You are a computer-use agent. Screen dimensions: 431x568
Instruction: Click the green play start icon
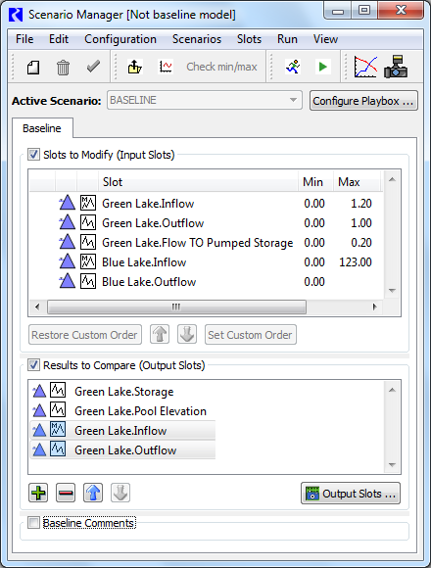(322, 67)
